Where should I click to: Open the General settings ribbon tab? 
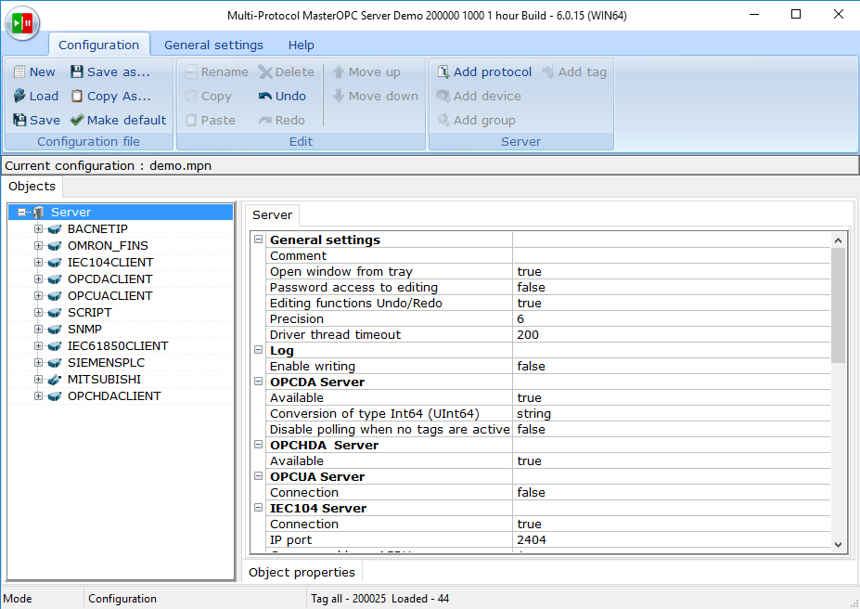tap(213, 45)
